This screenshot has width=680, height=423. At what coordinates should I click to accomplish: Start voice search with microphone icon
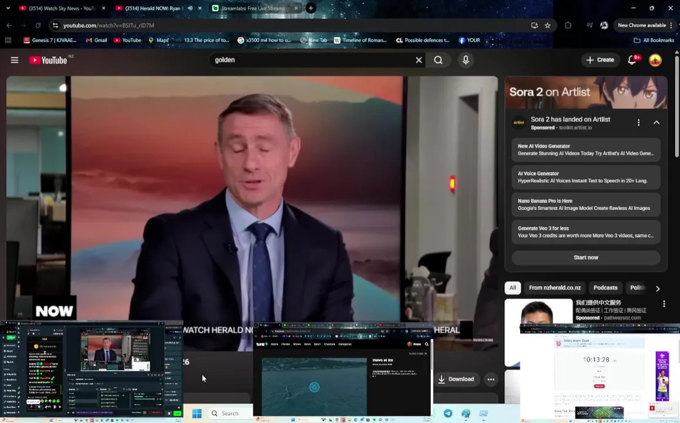click(x=465, y=61)
